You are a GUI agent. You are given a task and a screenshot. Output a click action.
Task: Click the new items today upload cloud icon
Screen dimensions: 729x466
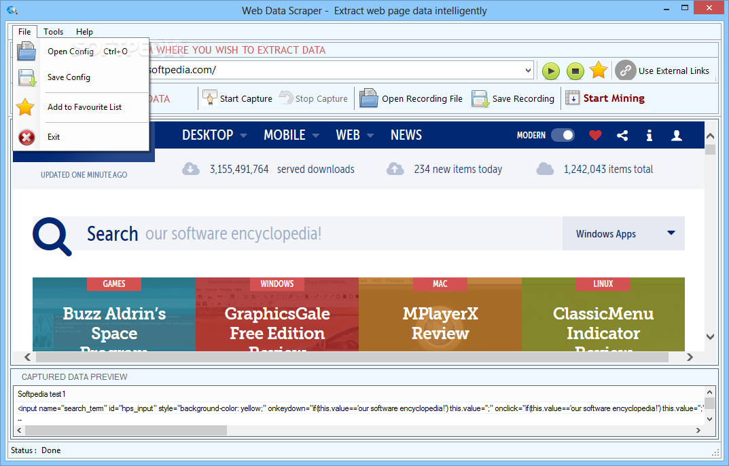coord(395,169)
